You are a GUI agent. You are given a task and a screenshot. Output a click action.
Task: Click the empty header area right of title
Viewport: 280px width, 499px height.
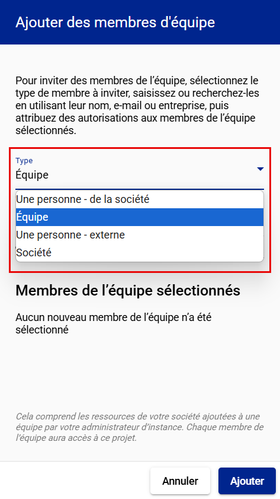click(247, 23)
